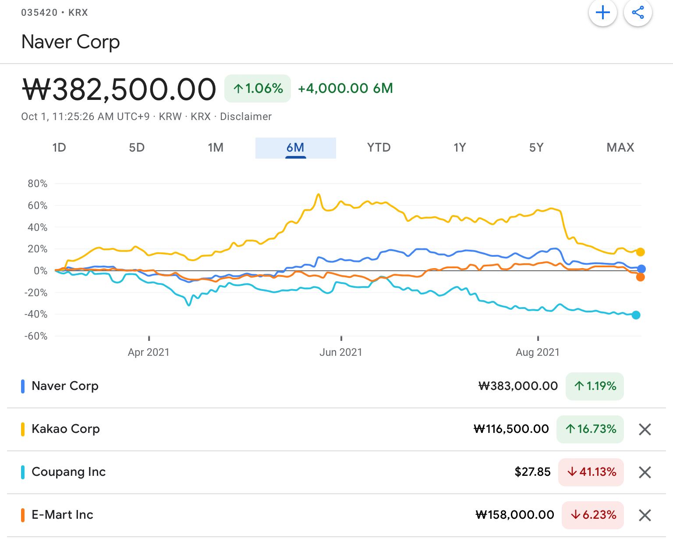Viewport: 673px width, 549px height.
Task: Switch to the 5D range tab
Action: pos(137,148)
